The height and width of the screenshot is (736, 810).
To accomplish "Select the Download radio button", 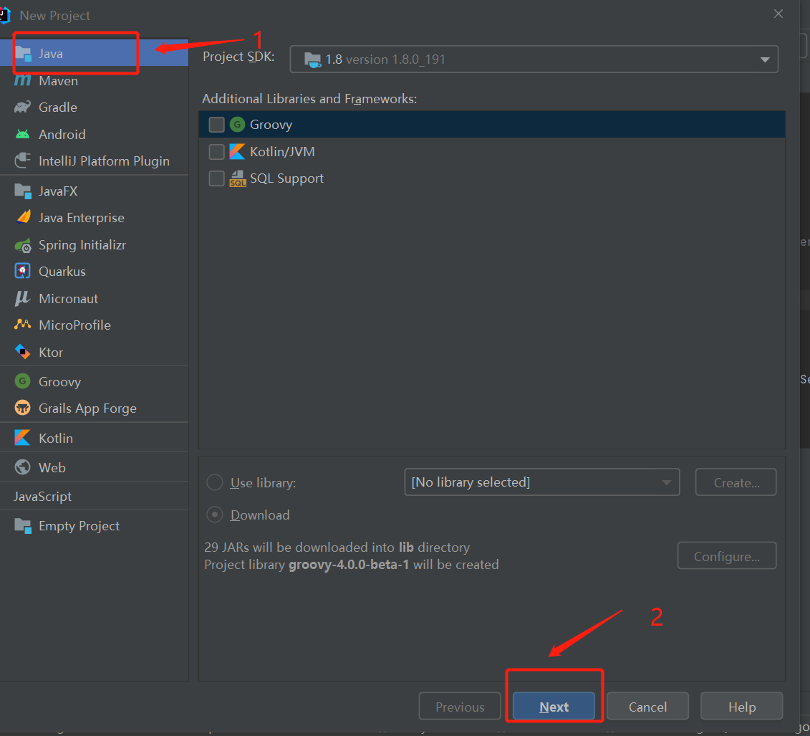I will (x=214, y=515).
